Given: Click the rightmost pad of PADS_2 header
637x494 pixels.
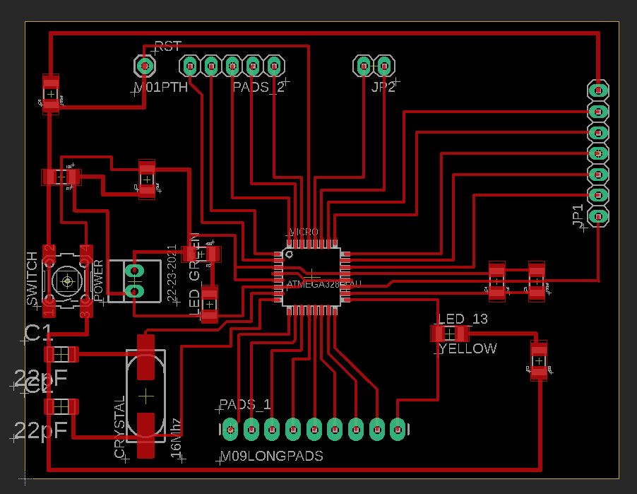Looking at the screenshot, I should pos(274,66).
